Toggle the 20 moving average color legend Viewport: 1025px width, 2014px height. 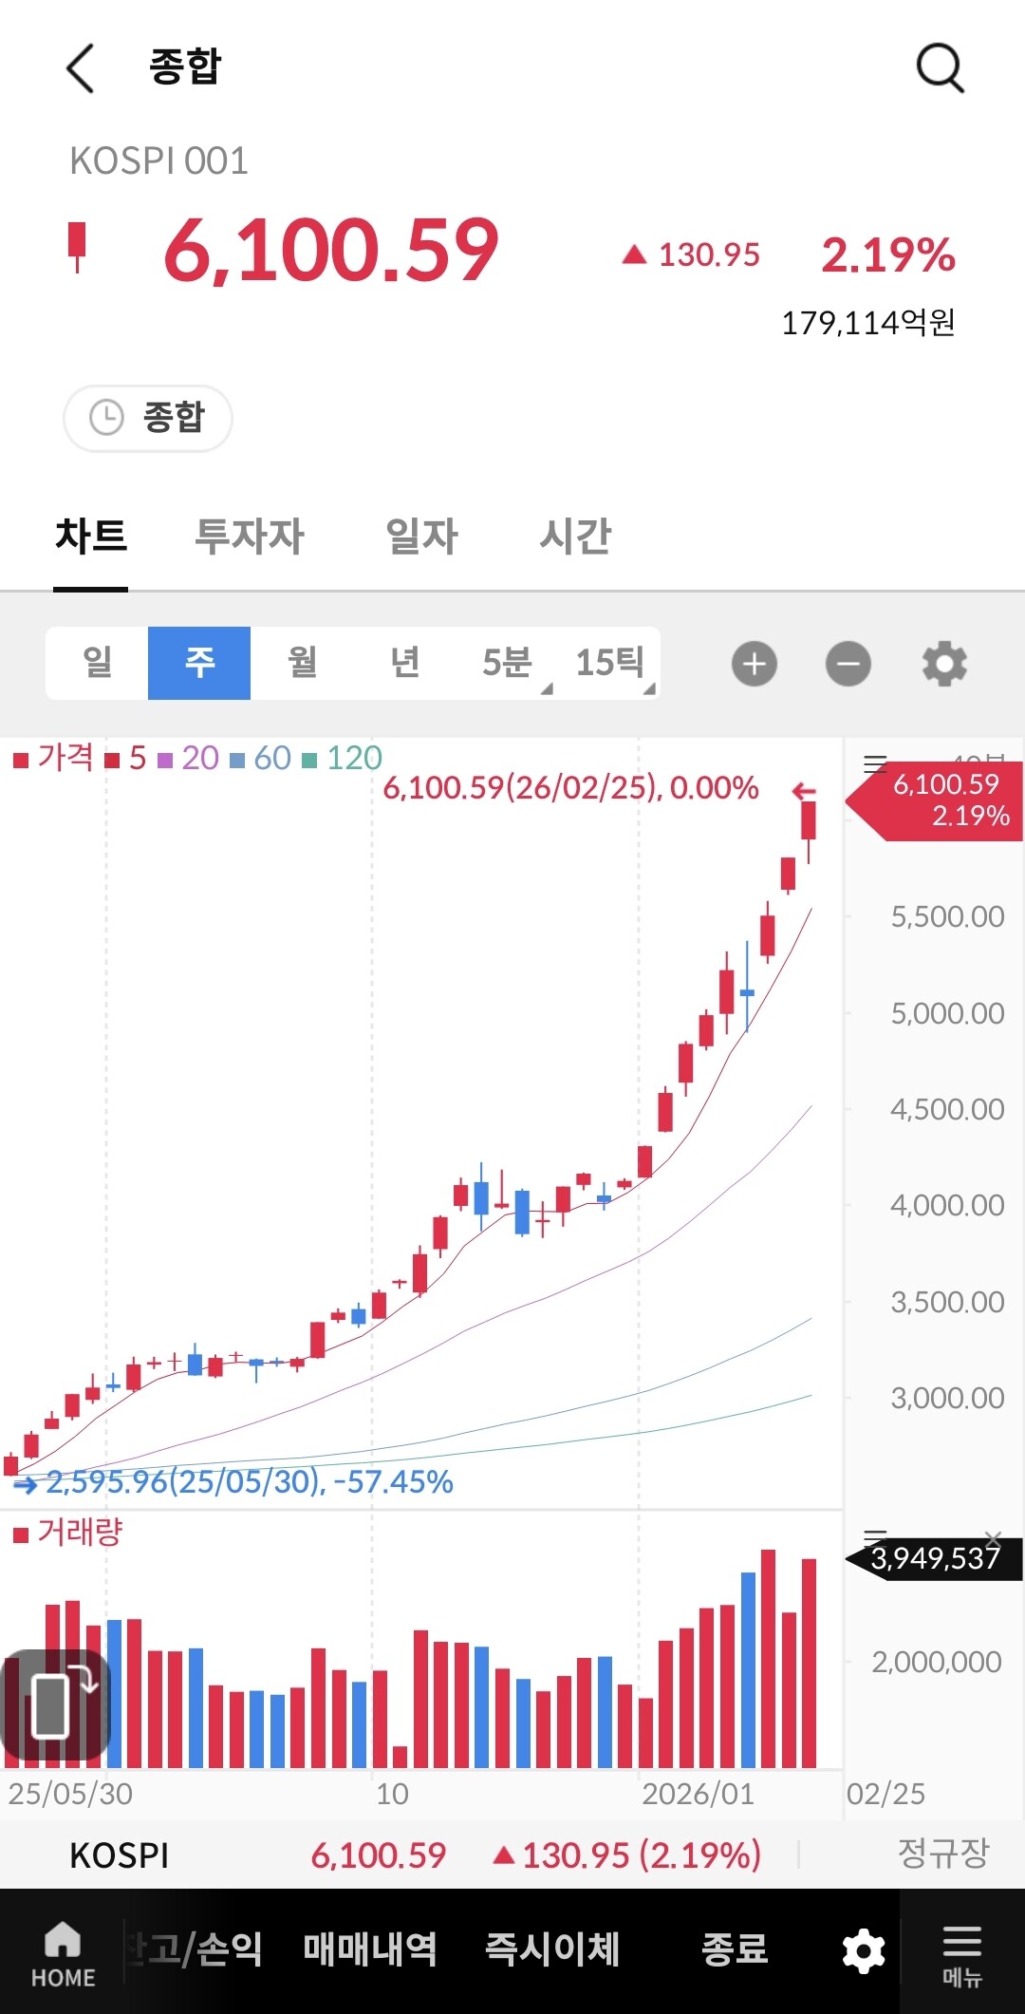(x=189, y=758)
